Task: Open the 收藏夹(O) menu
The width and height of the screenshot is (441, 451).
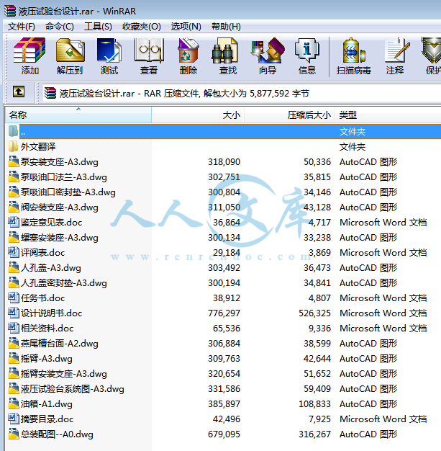Action: click(x=142, y=27)
